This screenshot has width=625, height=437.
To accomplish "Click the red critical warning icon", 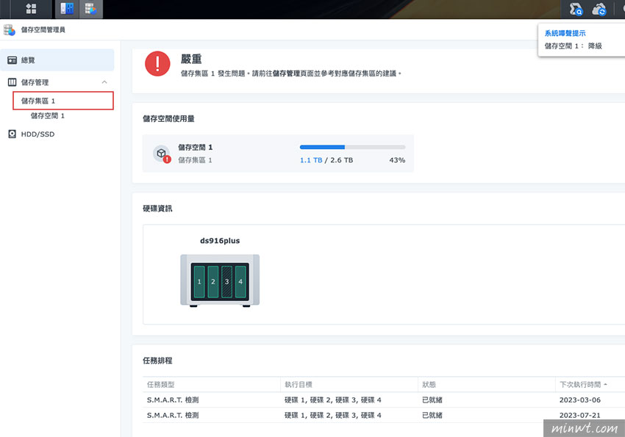I will 157,64.
